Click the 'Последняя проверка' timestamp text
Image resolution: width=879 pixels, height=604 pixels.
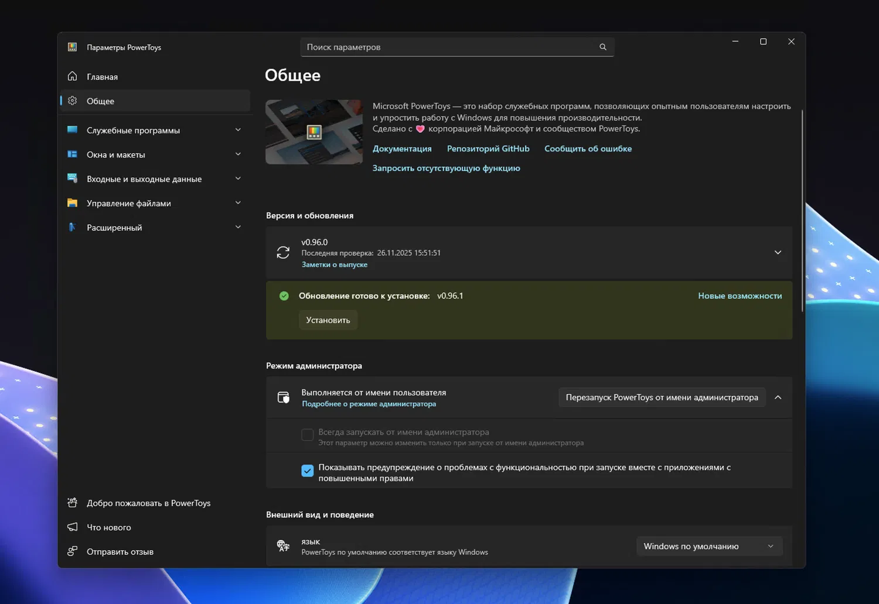(x=371, y=253)
